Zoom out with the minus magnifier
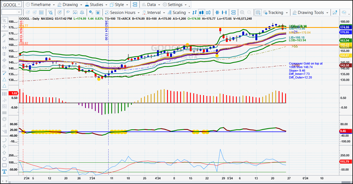Image resolution: width=353 pixels, height=184 pixels. [x=249, y=12]
